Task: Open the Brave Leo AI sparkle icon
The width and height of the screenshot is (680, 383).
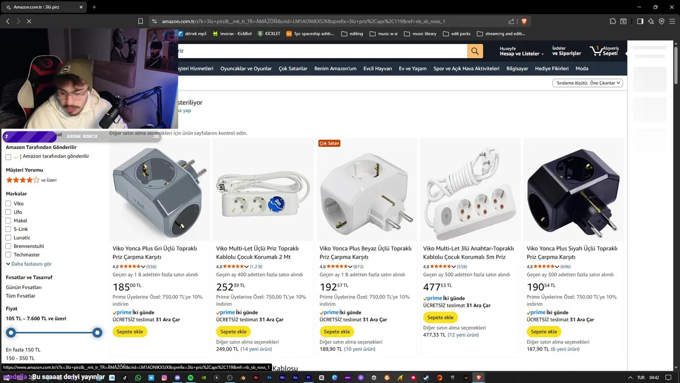Action: pyautogui.click(x=651, y=21)
